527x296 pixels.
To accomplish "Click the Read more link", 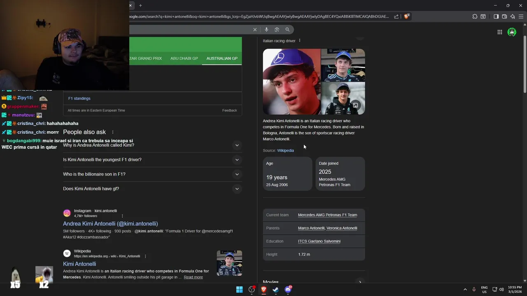I will (193, 277).
